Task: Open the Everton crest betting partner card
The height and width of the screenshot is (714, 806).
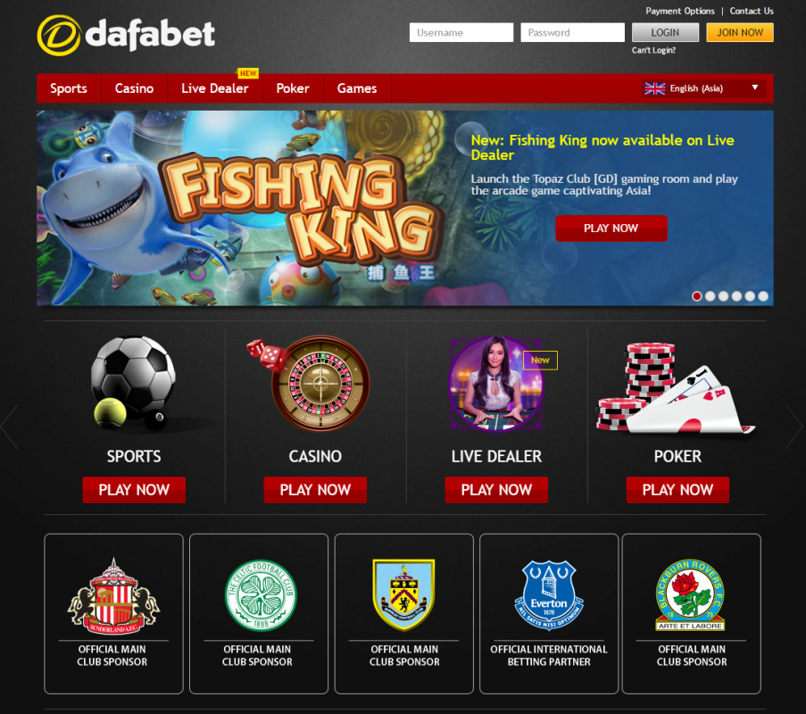Action: [x=548, y=614]
